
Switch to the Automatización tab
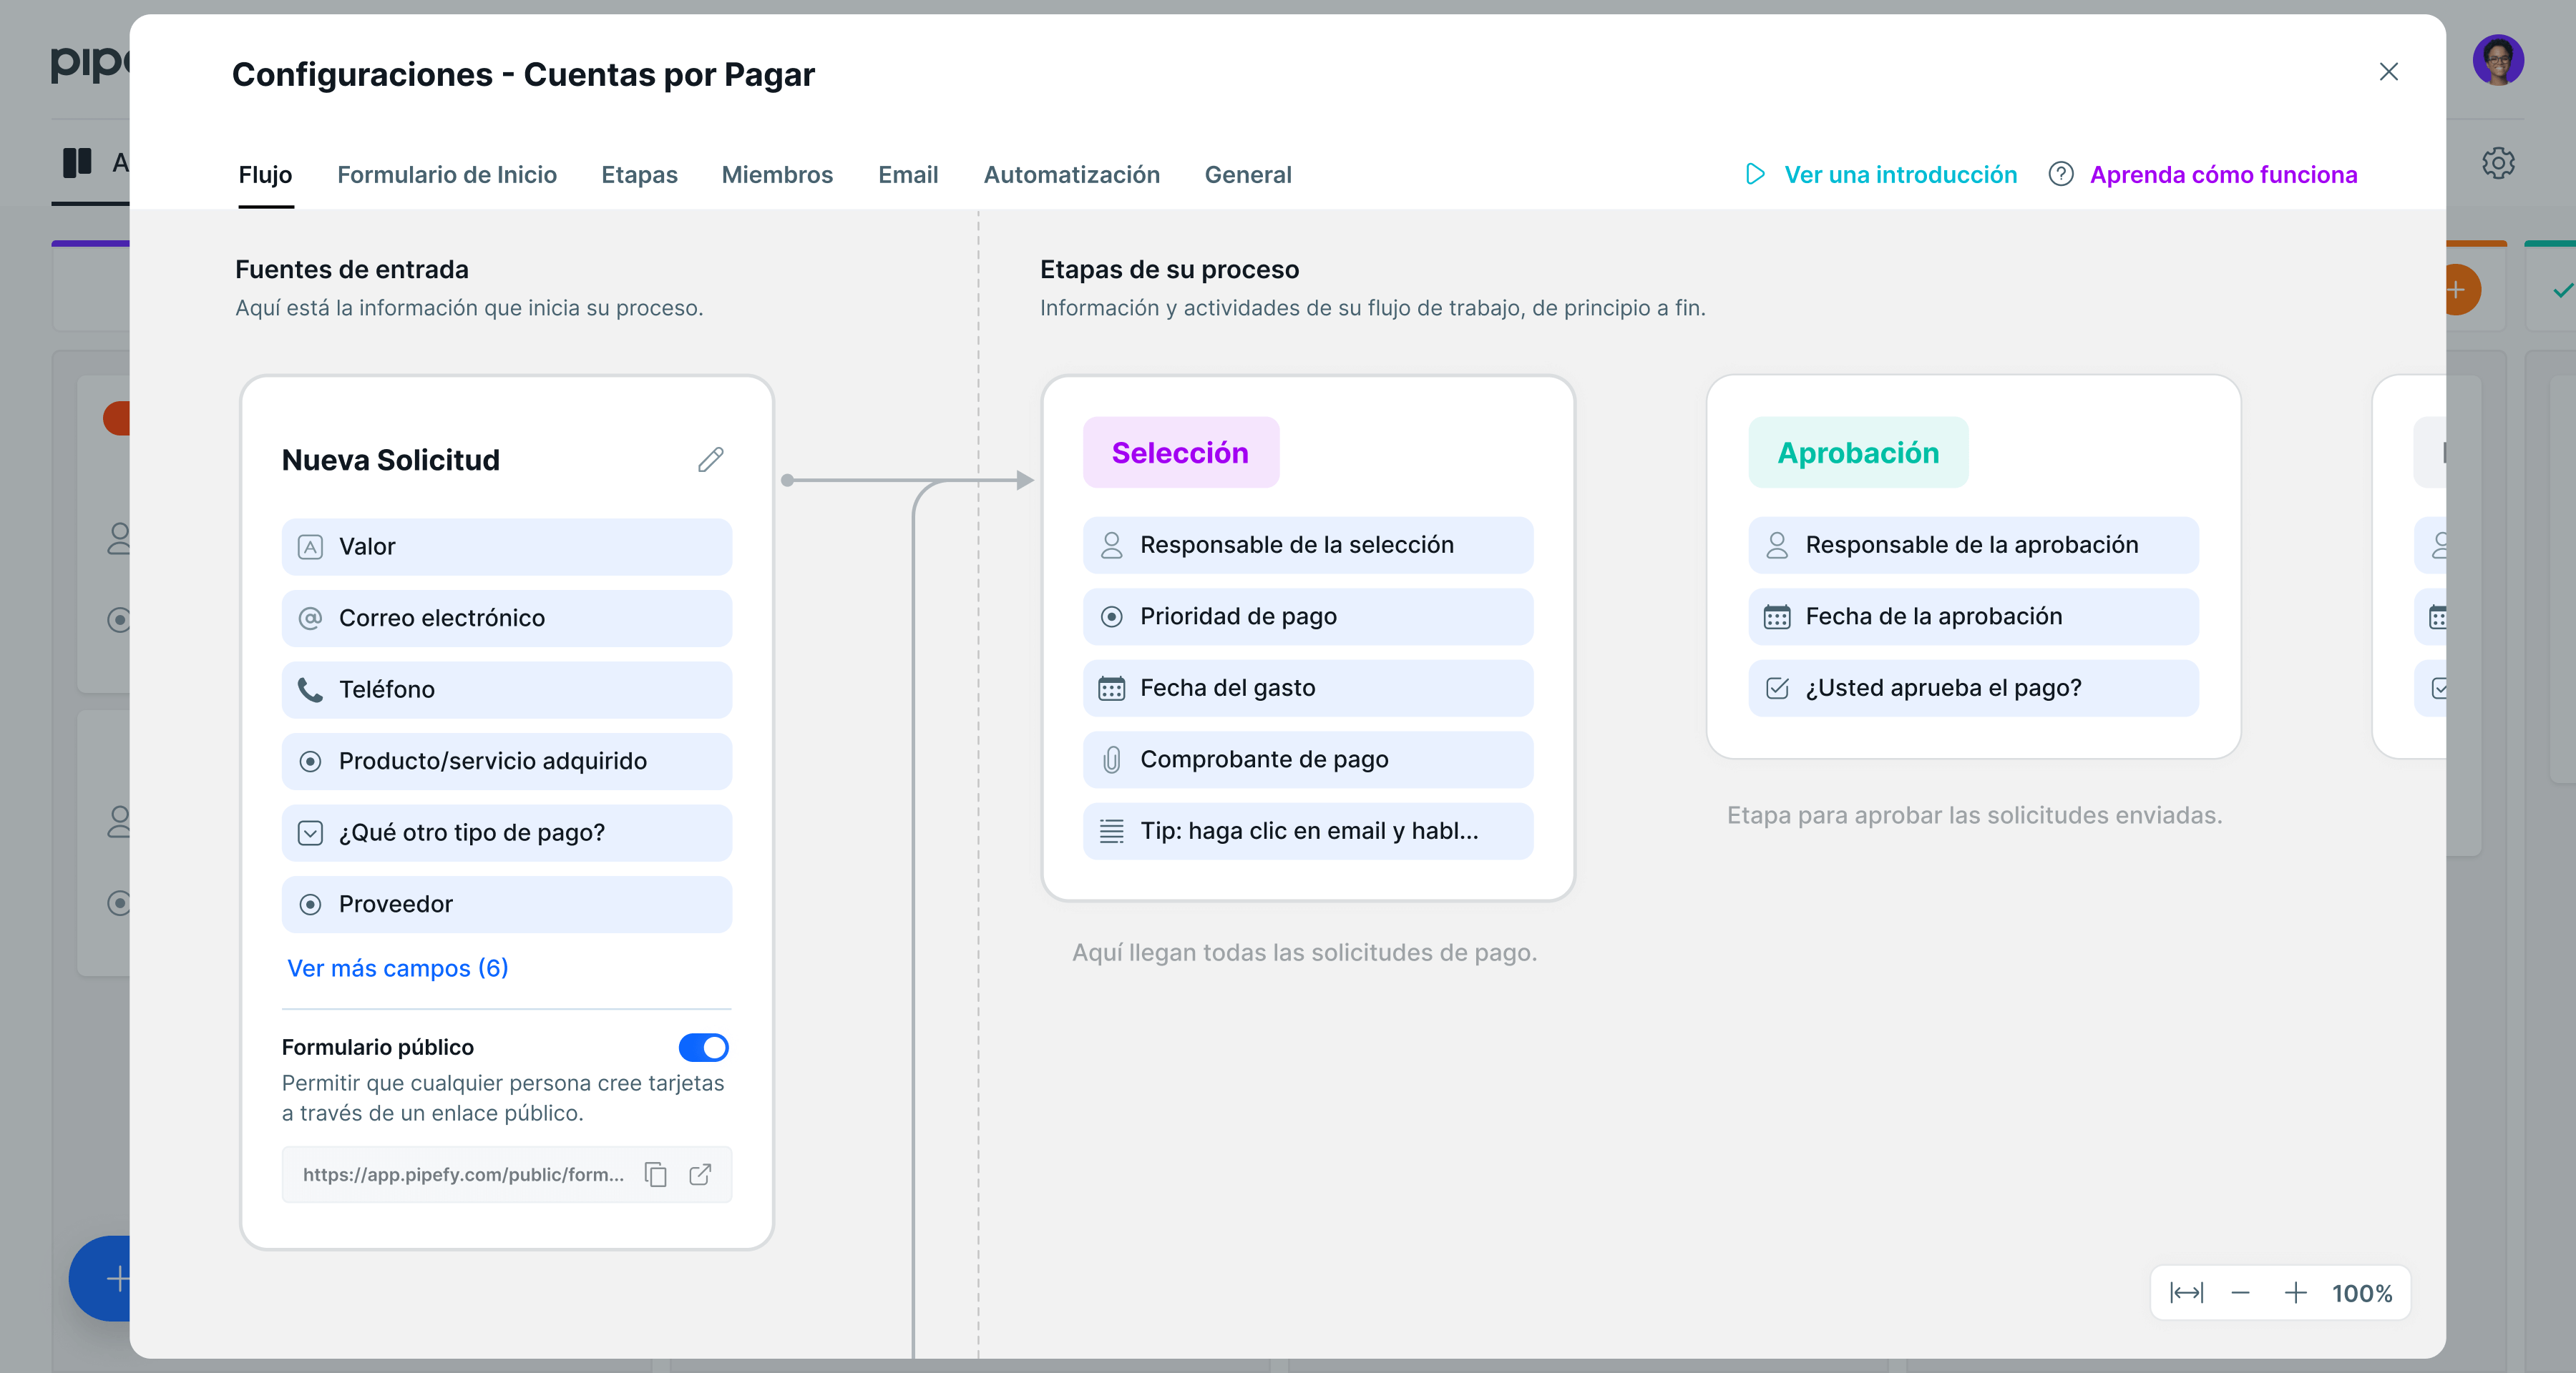[1071, 175]
